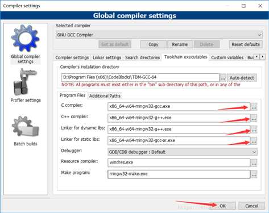Viewport: 269px width, 213px height.
Task: Switch to Compiler settings tab
Action: pyautogui.click(x=72, y=57)
